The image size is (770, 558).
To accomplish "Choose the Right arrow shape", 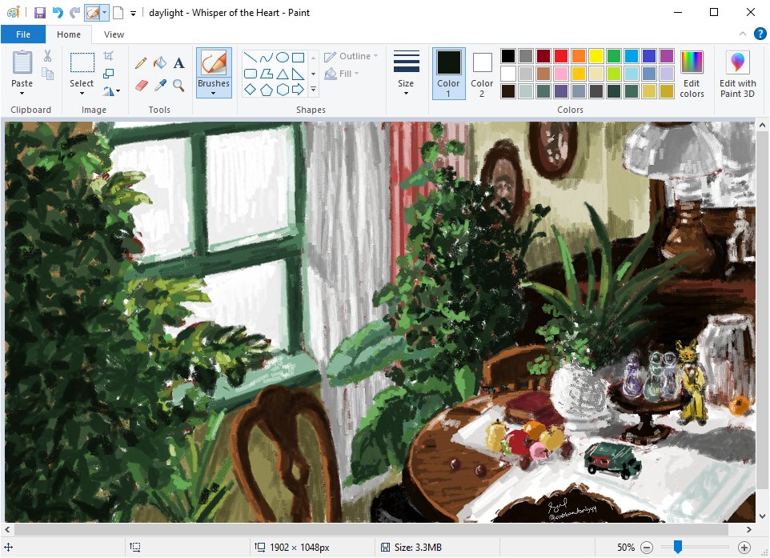I will pos(298,90).
